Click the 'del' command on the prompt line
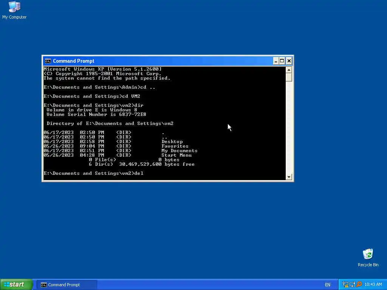 click(x=139, y=173)
